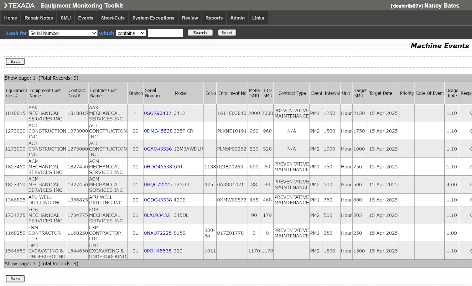Viewport: 472px width, 286px height.
Task: Go to the SMU menu
Action: (65, 18)
